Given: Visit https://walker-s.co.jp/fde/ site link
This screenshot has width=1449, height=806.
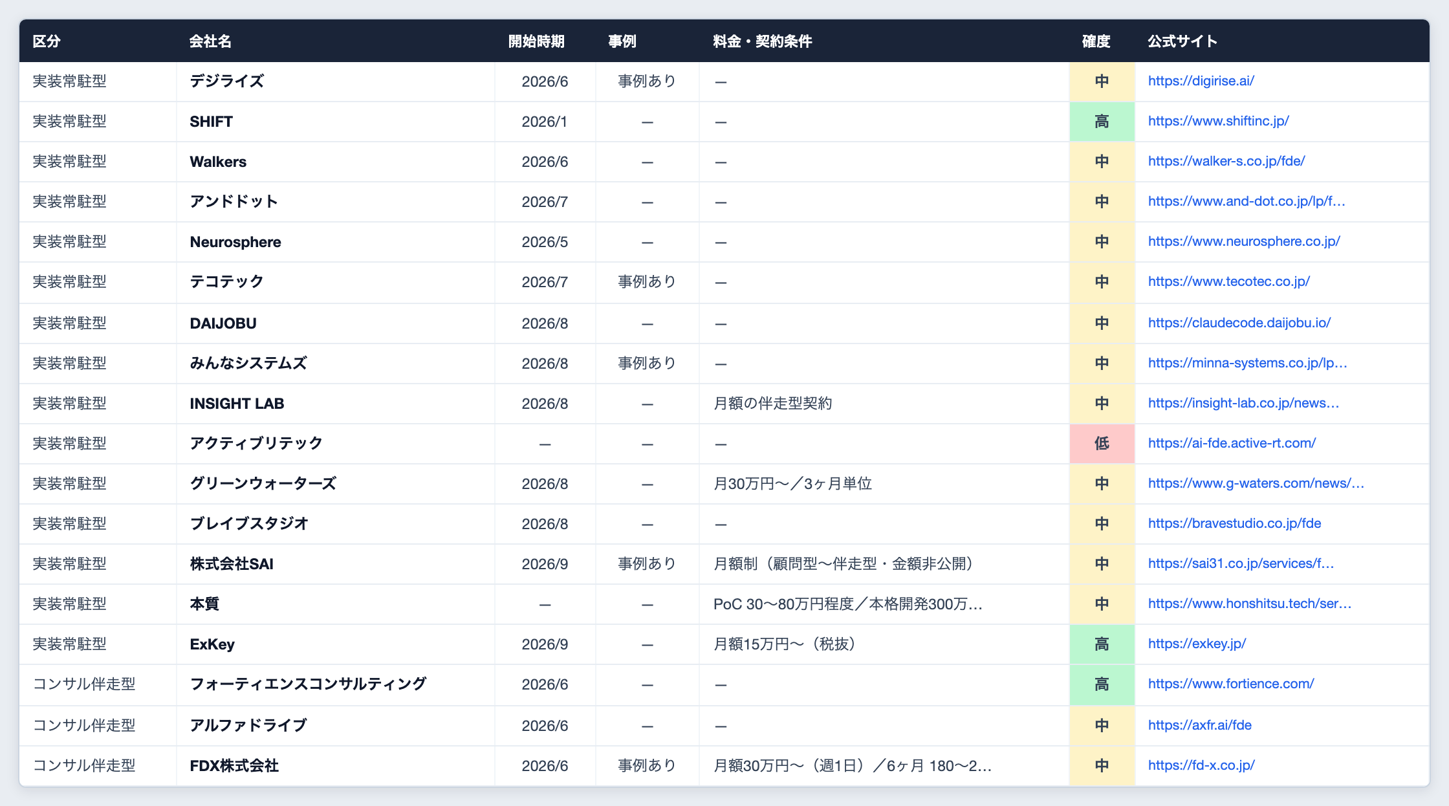Looking at the screenshot, I should (x=1226, y=161).
